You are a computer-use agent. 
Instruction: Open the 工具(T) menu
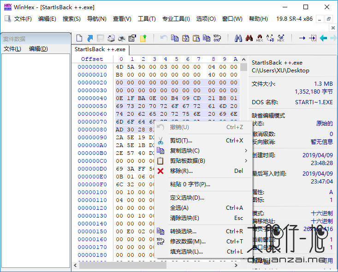[147, 19]
